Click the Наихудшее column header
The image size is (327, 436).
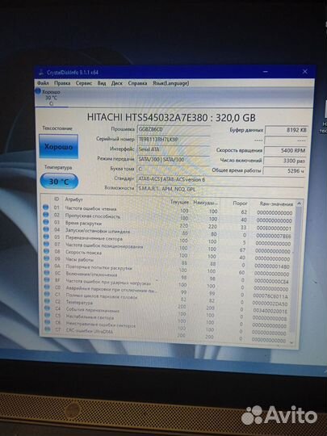205,203
